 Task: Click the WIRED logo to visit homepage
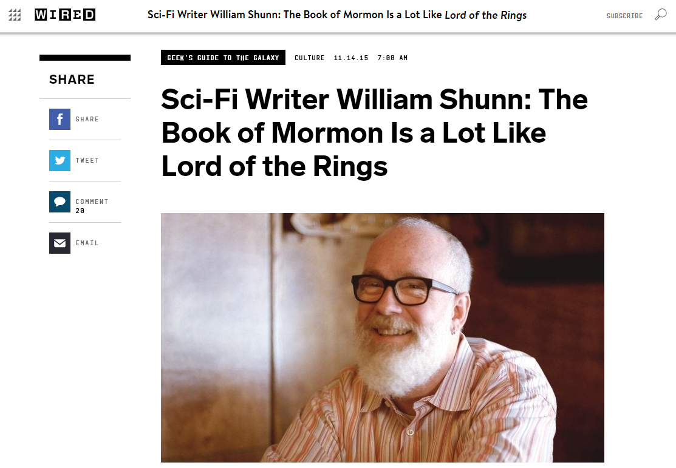[65, 15]
